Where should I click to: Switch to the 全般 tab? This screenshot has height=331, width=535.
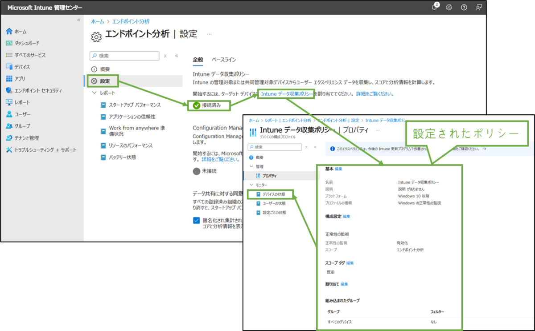point(198,60)
